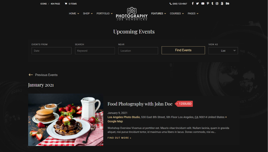This screenshot has height=152, width=268.
Task: Click the Photography Joe Hendricks camera logo
Action: coord(132,14)
